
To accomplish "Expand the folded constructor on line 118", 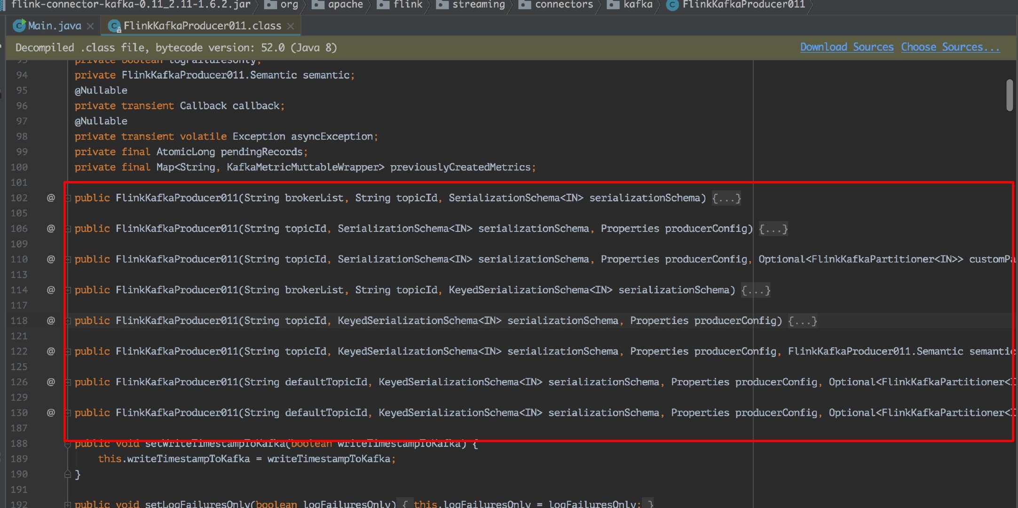I will coord(68,321).
